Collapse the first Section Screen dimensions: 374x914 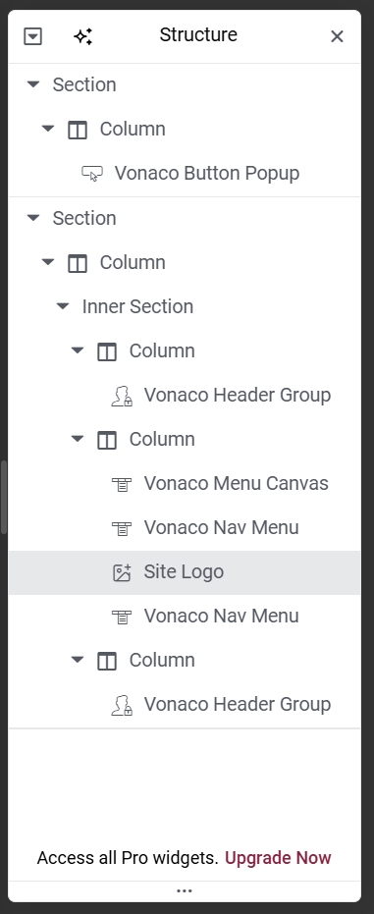tap(33, 84)
